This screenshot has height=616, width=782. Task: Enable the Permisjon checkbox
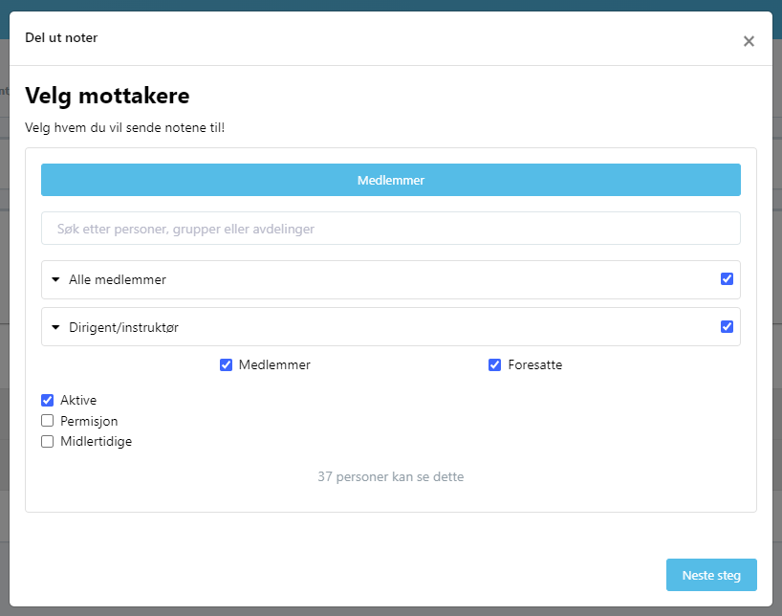pos(48,421)
